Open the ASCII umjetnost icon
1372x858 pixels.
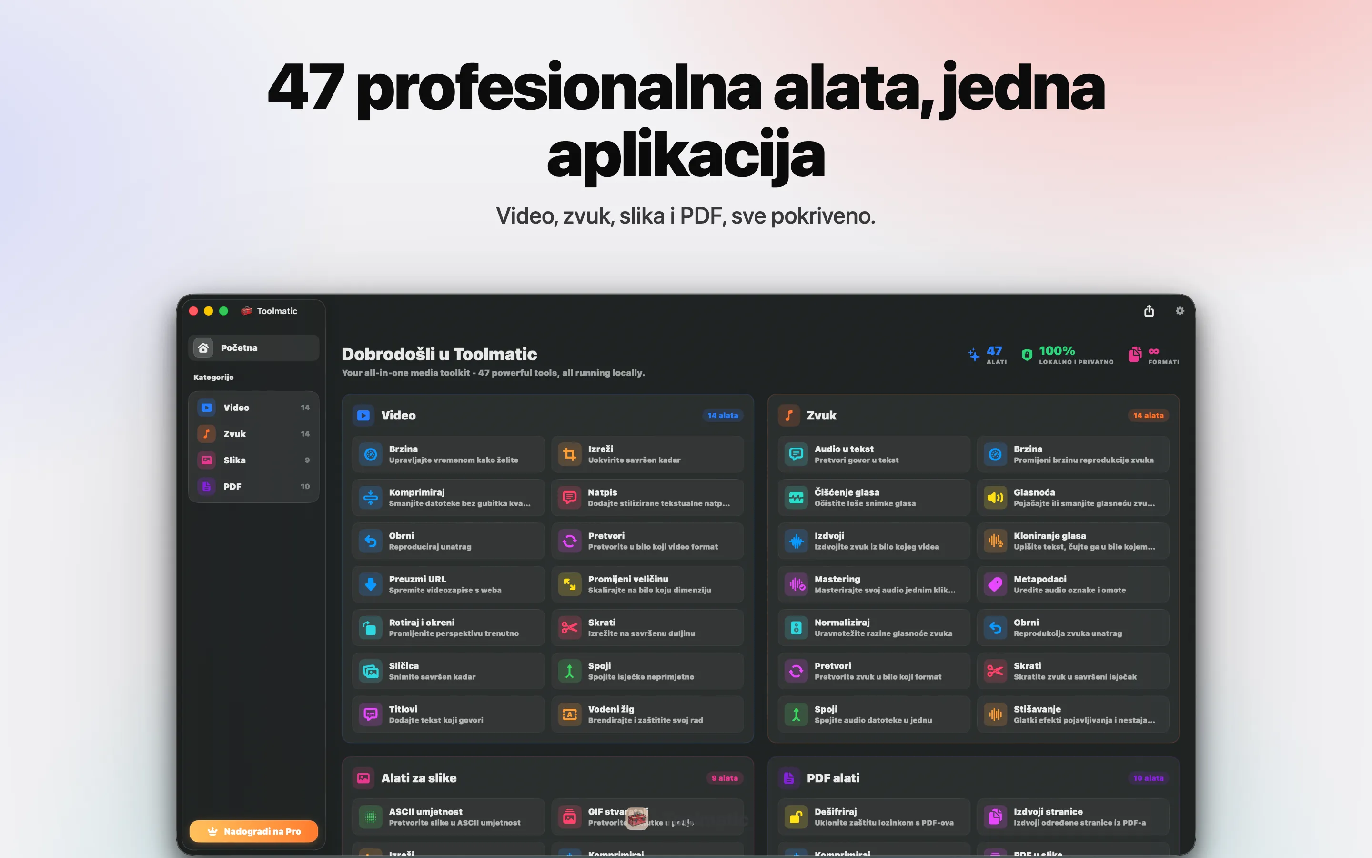[x=371, y=817]
